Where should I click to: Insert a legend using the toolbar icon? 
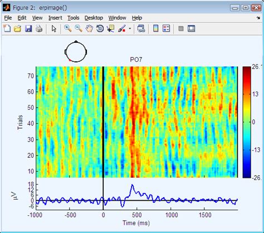[x=166, y=28]
